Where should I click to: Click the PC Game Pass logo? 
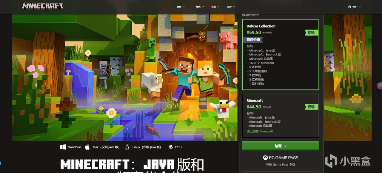[x=281, y=157]
